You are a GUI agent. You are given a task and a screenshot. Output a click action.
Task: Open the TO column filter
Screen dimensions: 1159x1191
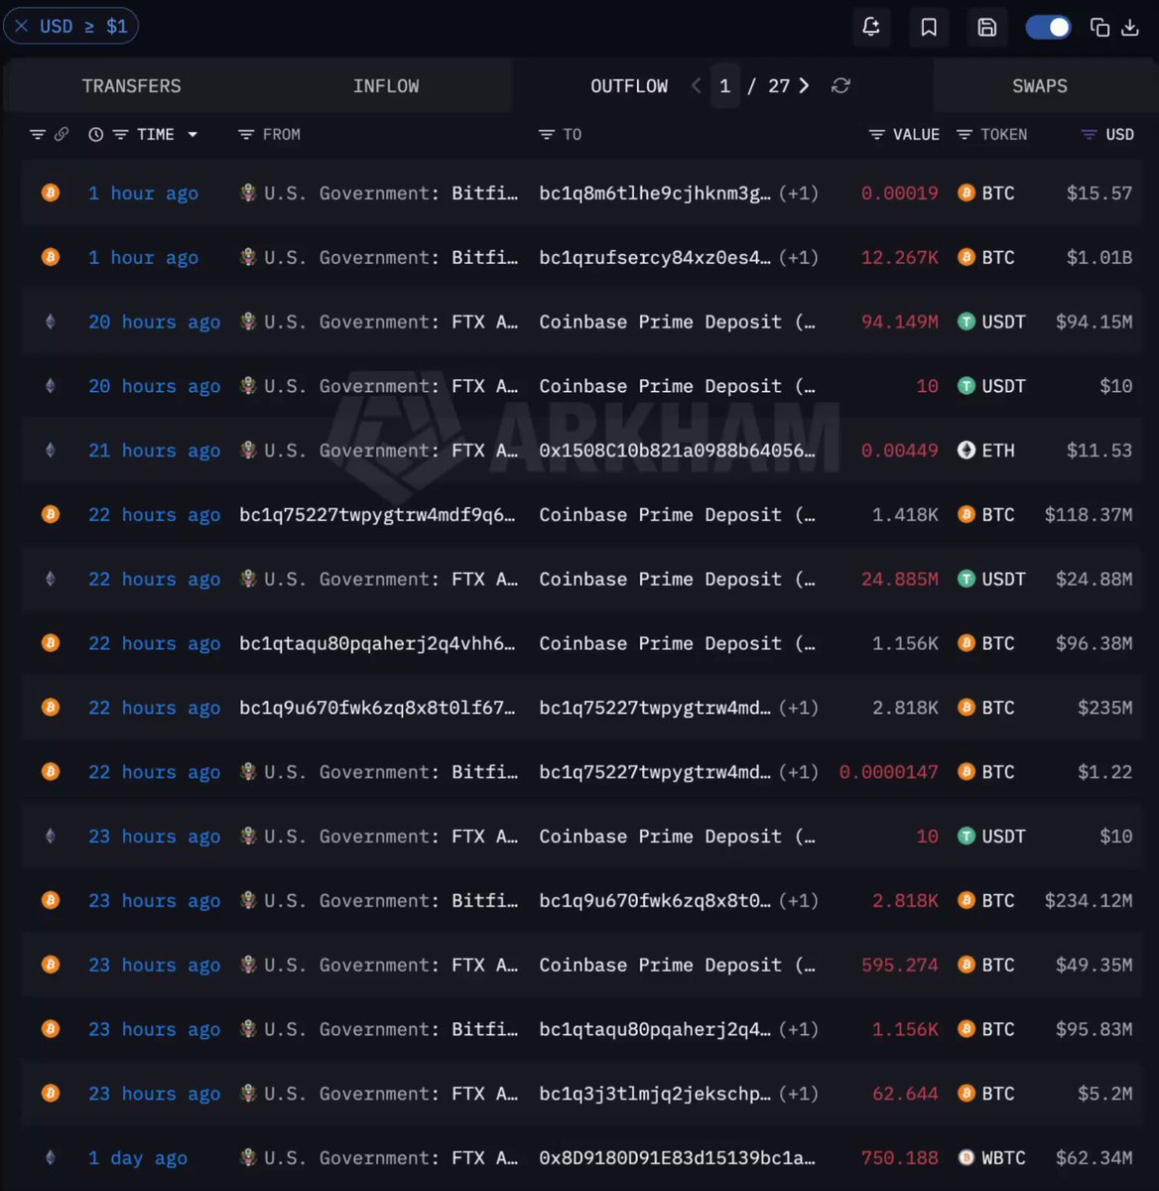(x=546, y=134)
